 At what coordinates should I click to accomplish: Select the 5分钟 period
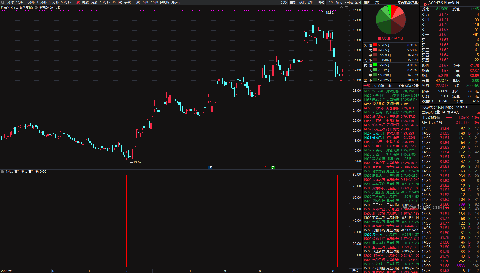click(30, 2)
